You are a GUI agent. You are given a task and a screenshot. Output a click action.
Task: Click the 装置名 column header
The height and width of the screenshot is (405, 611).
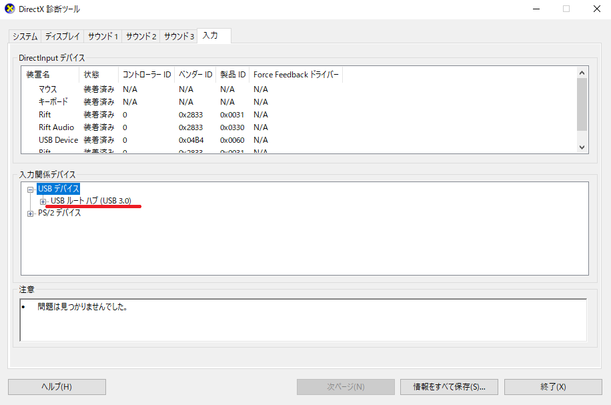[x=50, y=75]
